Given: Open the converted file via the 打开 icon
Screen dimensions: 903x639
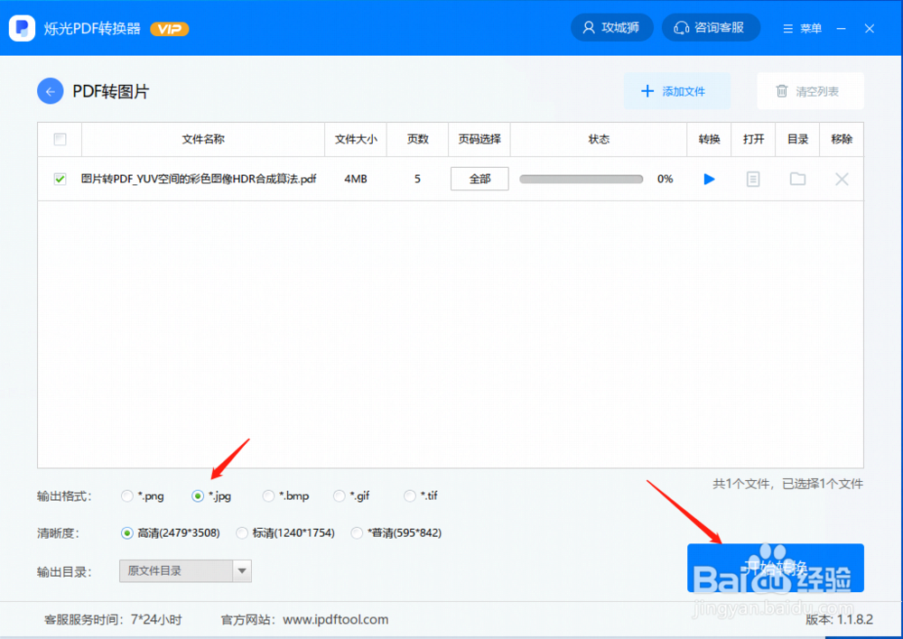Looking at the screenshot, I should tap(753, 179).
